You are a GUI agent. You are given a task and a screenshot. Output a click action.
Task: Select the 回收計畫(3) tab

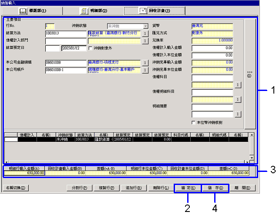pos(155,10)
